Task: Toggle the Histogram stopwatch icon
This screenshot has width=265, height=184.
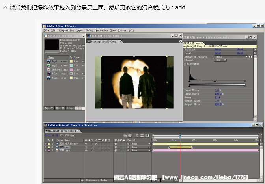Action: tap(185, 64)
